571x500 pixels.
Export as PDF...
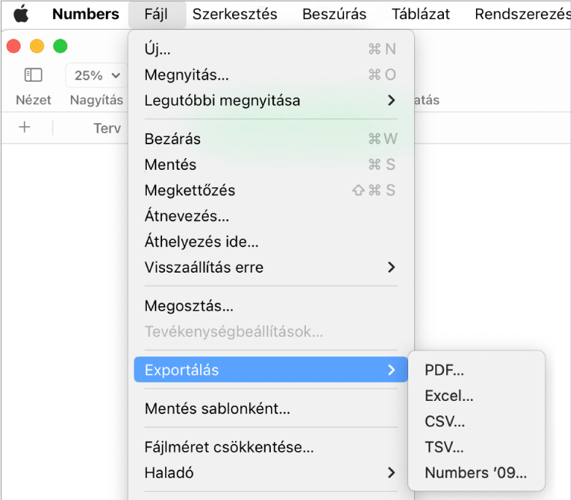click(476, 370)
